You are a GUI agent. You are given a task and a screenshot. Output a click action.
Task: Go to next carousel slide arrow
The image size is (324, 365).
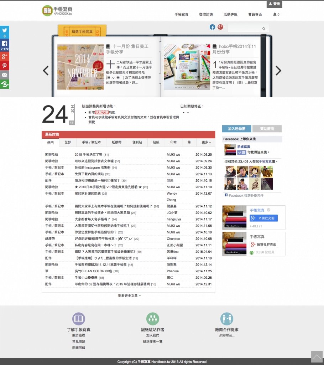(x=278, y=71)
